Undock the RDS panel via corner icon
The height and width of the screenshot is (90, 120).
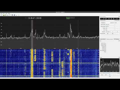119,41
